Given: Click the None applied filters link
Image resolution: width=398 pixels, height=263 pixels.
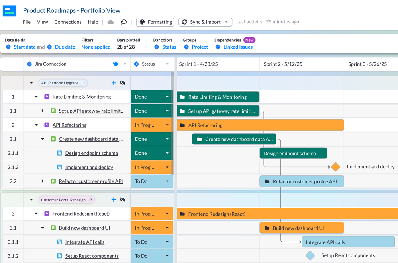Looking at the screenshot, I should tap(96, 47).
